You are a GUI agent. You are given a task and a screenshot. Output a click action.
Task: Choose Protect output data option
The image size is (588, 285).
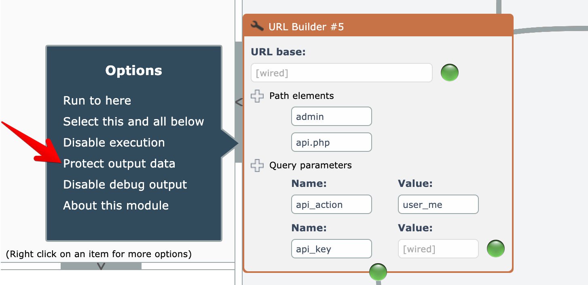(119, 163)
